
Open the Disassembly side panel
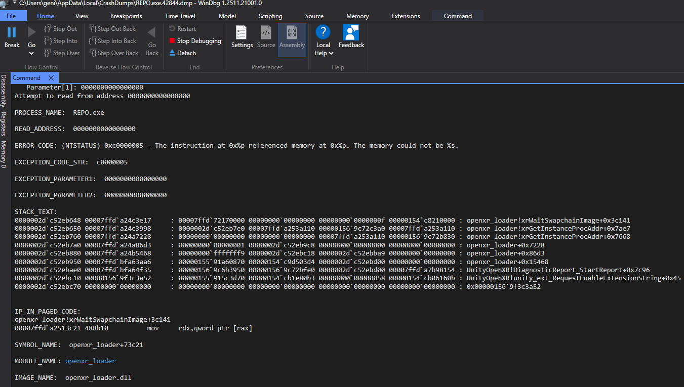click(4, 91)
